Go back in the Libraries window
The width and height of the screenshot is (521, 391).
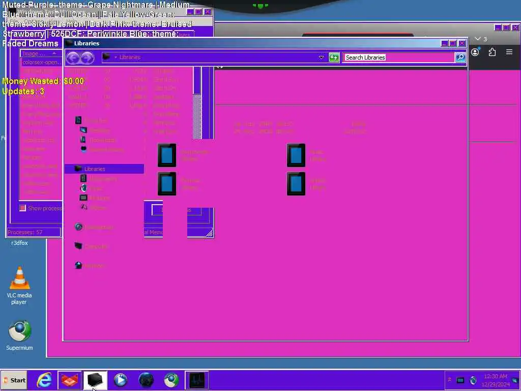point(72,58)
